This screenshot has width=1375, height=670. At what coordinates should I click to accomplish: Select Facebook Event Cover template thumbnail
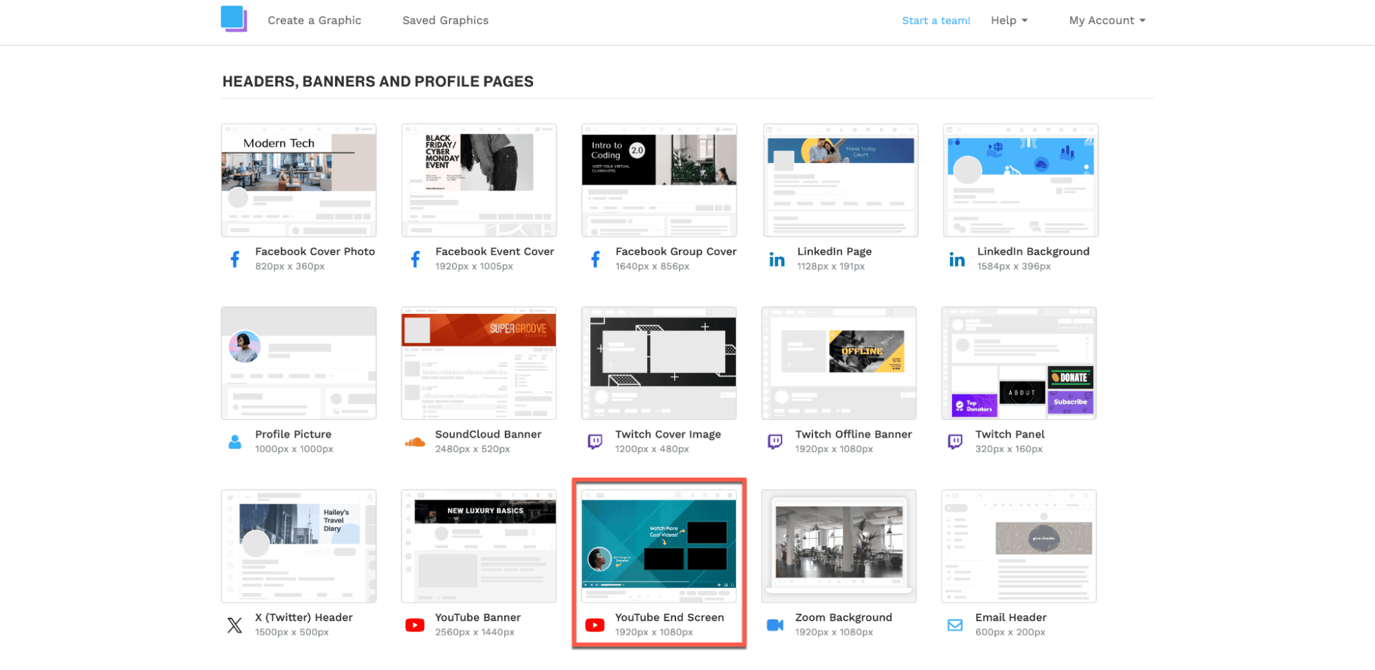click(x=479, y=180)
